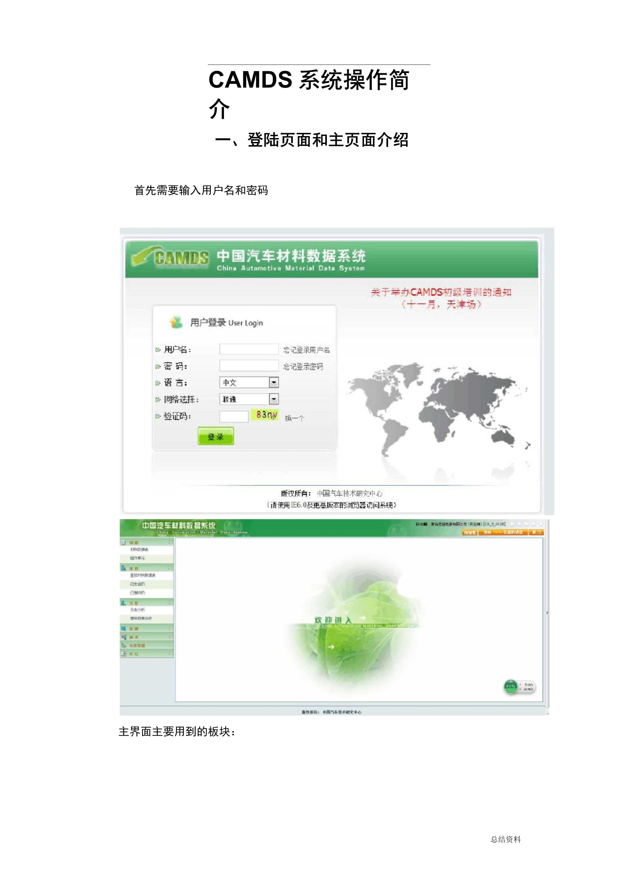
Task: Click the green 登录 login button
Action: [215, 436]
